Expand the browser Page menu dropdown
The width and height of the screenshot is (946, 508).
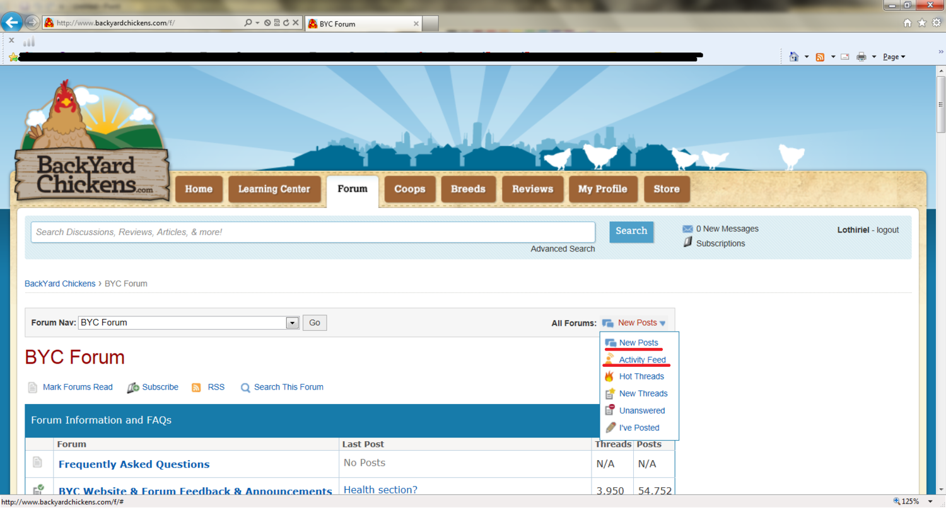pyautogui.click(x=894, y=57)
